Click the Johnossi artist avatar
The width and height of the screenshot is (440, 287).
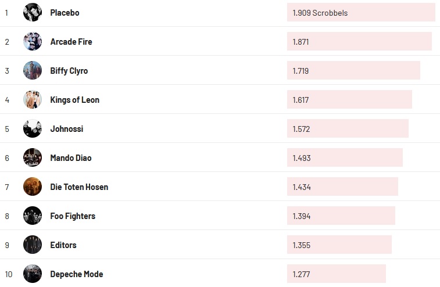point(33,128)
